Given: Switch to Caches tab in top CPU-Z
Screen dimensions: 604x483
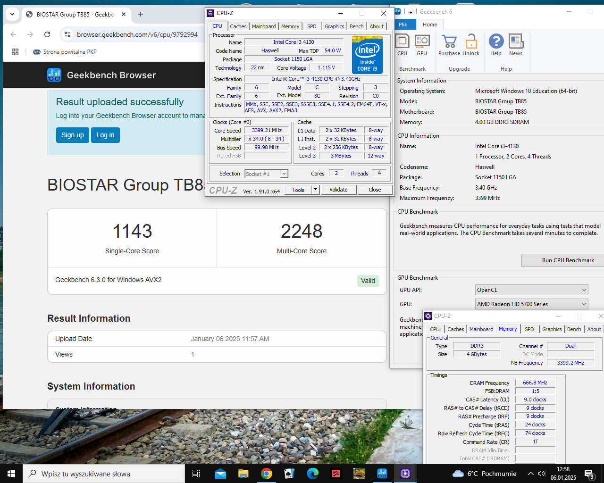Looking at the screenshot, I should tap(238, 26).
